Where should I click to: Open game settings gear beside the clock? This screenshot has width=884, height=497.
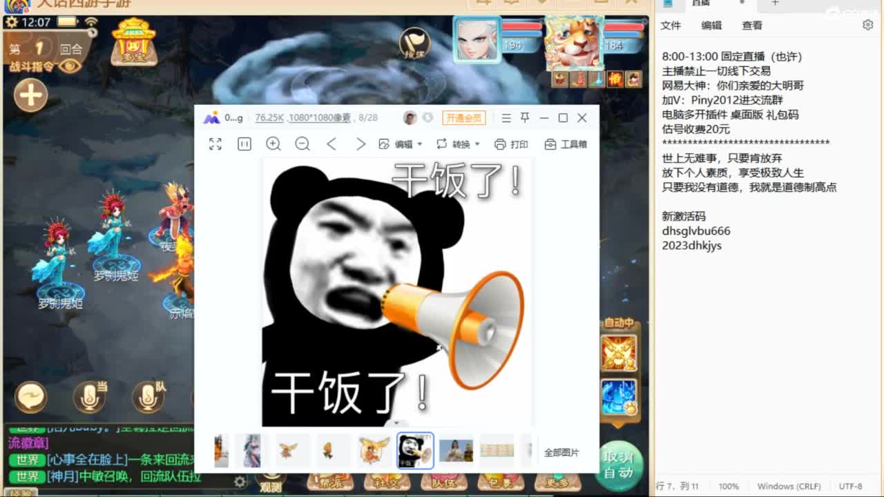coord(10,22)
